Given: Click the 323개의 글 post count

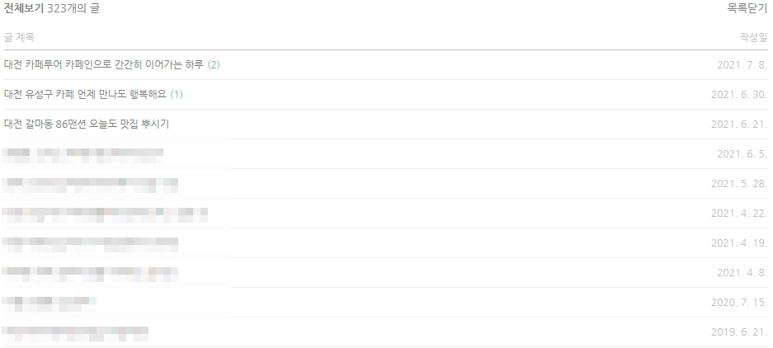Looking at the screenshot, I should [x=73, y=8].
